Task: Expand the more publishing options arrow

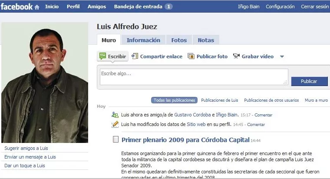Action: click(x=282, y=56)
